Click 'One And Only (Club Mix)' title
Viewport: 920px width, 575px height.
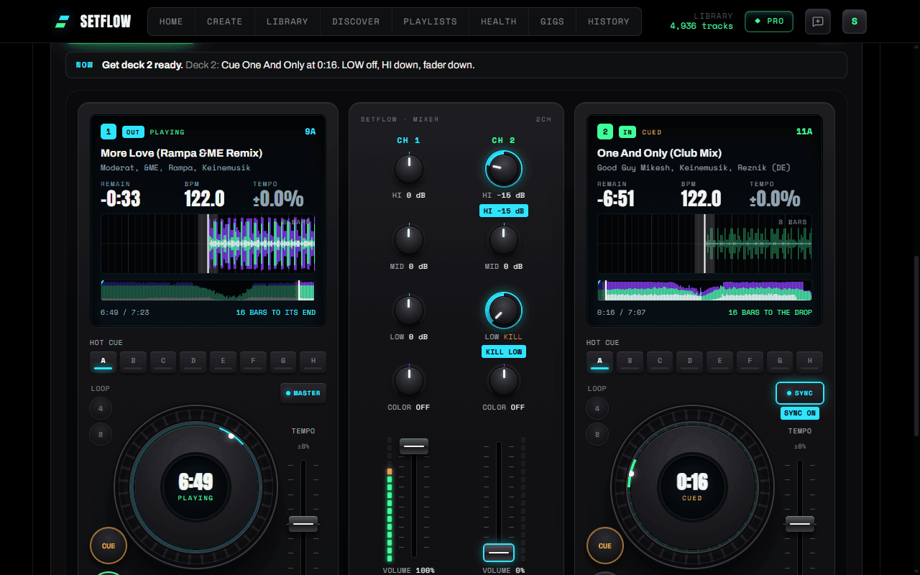(x=659, y=153)
